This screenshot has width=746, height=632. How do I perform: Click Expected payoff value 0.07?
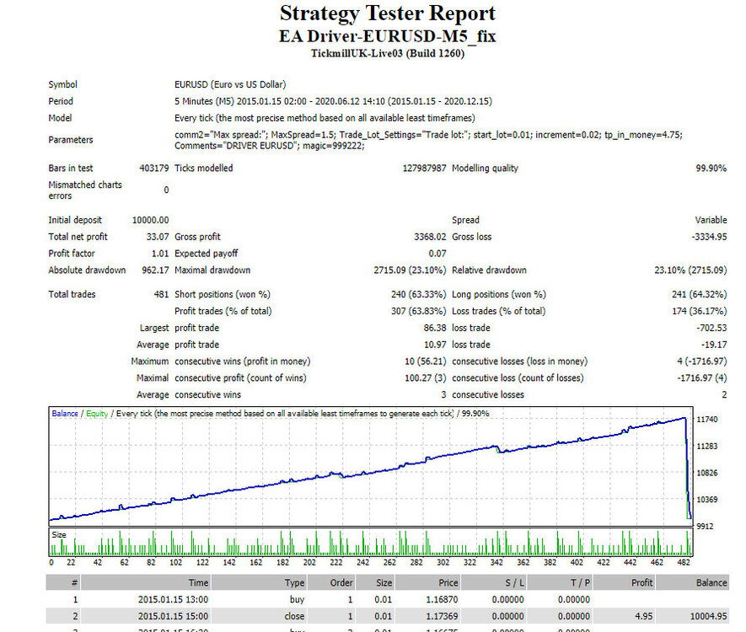(x=437, y=254)
